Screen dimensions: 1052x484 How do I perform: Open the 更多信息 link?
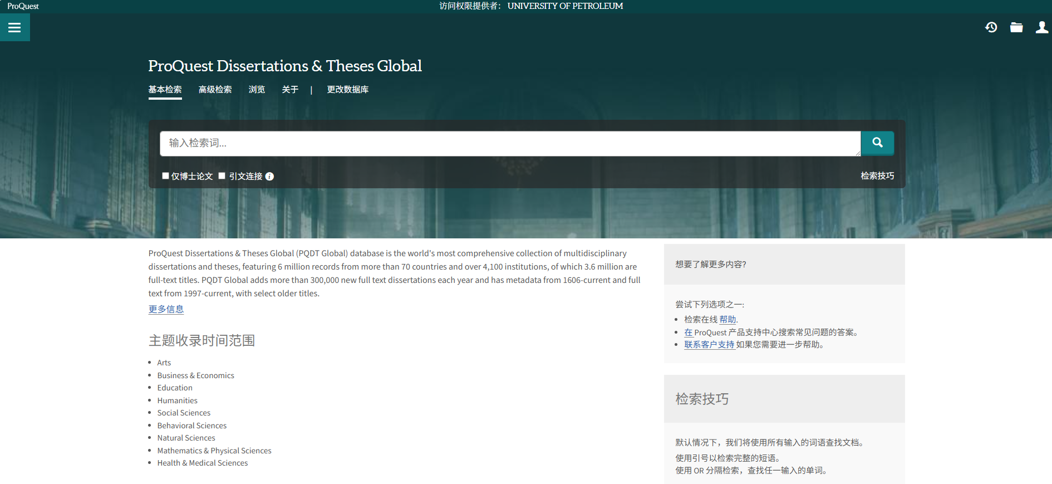(166, 309)
